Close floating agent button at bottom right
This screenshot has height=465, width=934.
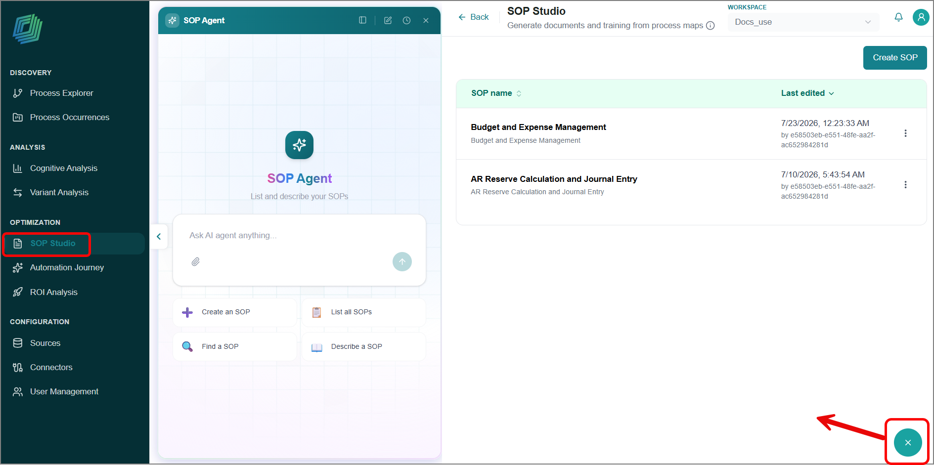[908, 443]
